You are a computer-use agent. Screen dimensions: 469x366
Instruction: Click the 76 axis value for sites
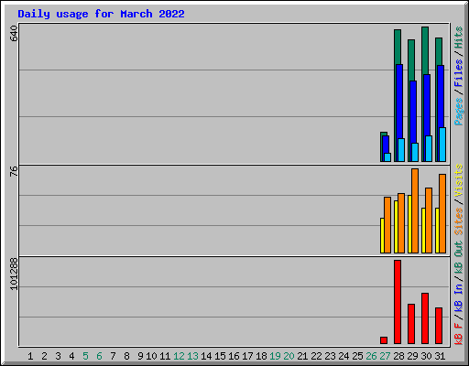(14, 171)
